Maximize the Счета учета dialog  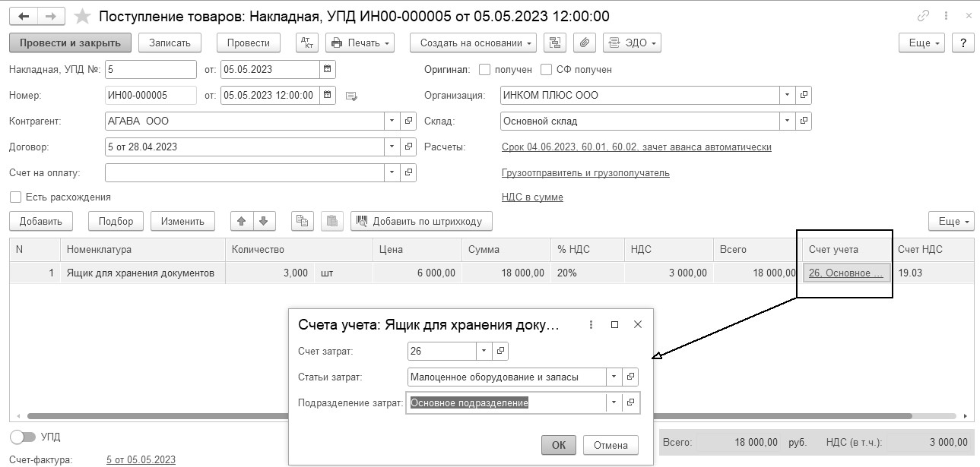615,324
